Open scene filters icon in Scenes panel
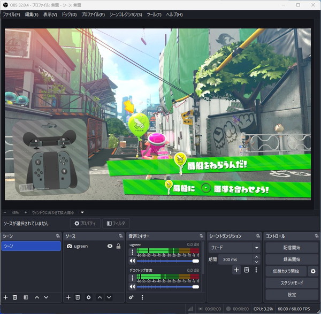 click(26, 297)
